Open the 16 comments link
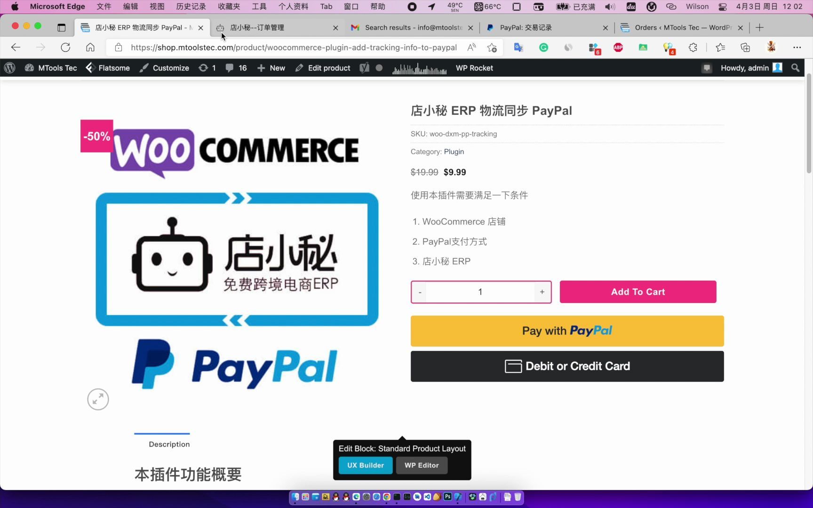 coord(236,68)
